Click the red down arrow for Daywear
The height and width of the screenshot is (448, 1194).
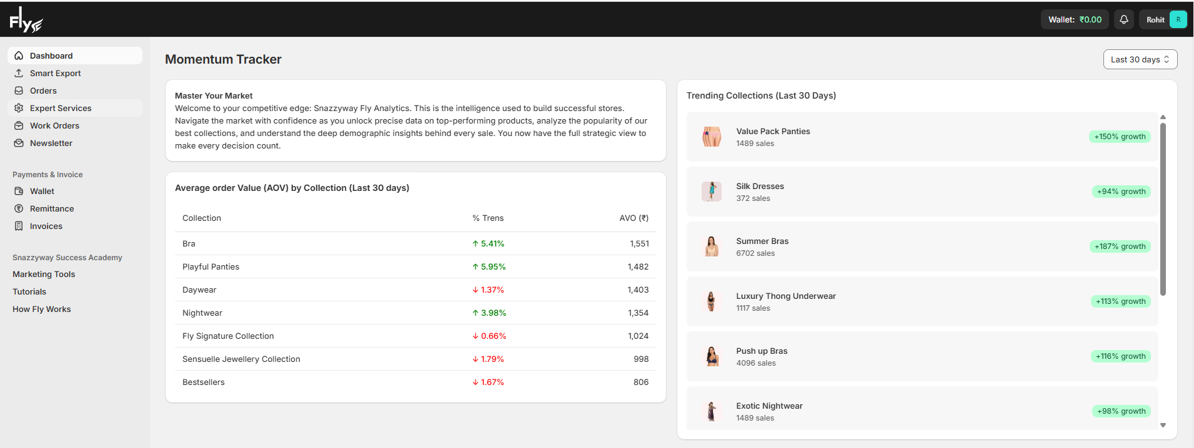pyautogui.click(x=475, y=290)
